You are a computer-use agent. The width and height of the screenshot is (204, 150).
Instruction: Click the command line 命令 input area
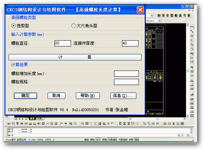[92, 135]
